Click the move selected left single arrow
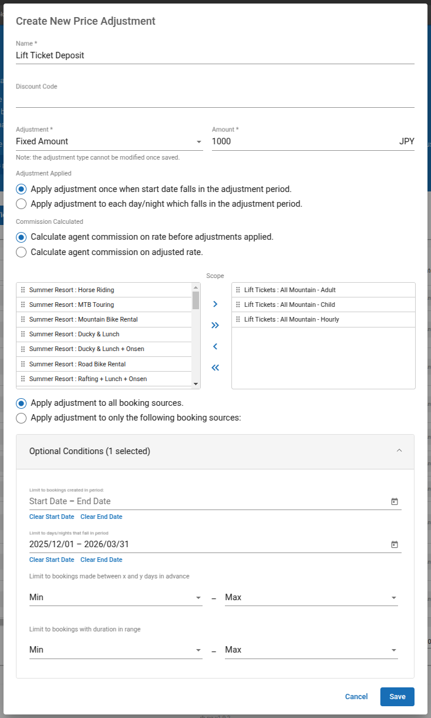Screen dimensions: 431x718 (215, 346)
